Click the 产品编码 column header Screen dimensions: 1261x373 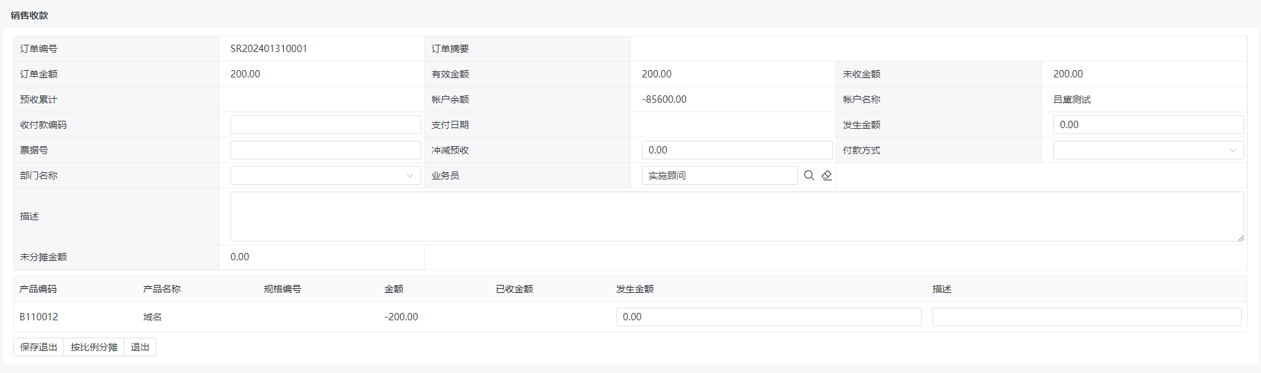[x=38, y=289]
